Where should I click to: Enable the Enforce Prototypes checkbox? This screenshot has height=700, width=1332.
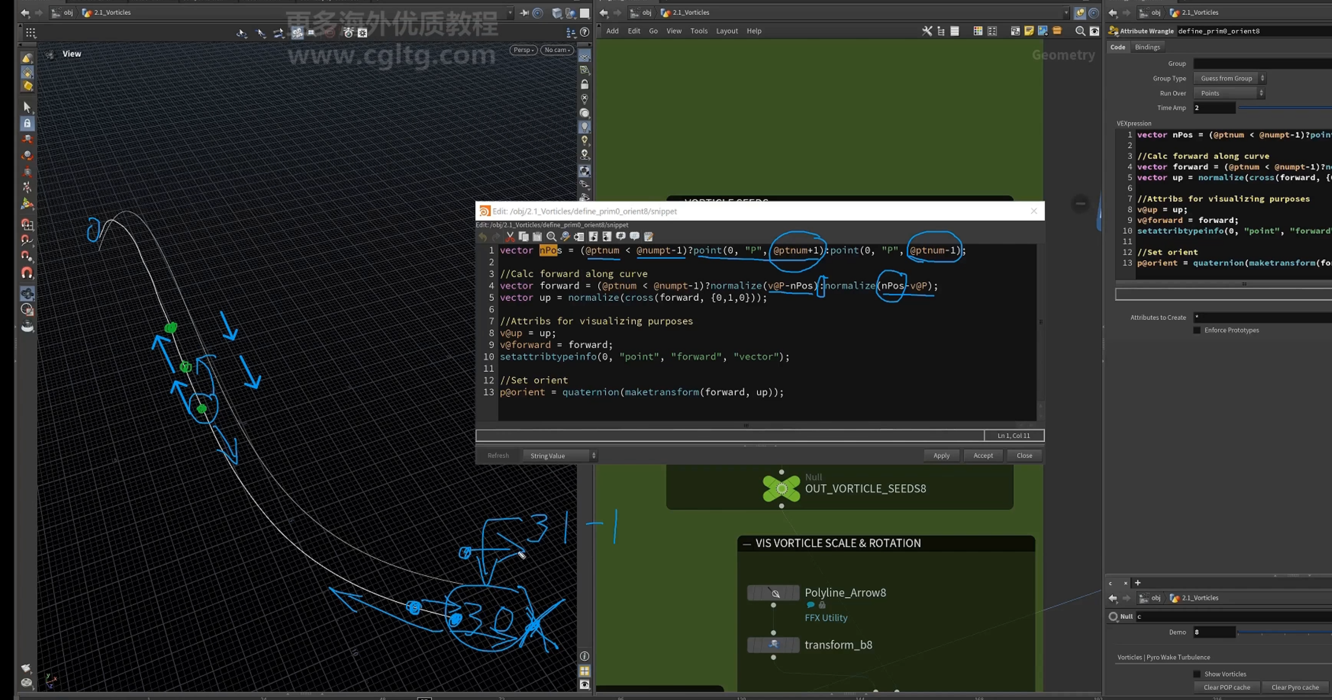point(1197,330)
